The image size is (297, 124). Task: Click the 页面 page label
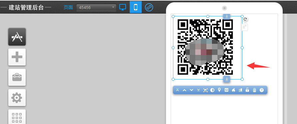(68, 7)
